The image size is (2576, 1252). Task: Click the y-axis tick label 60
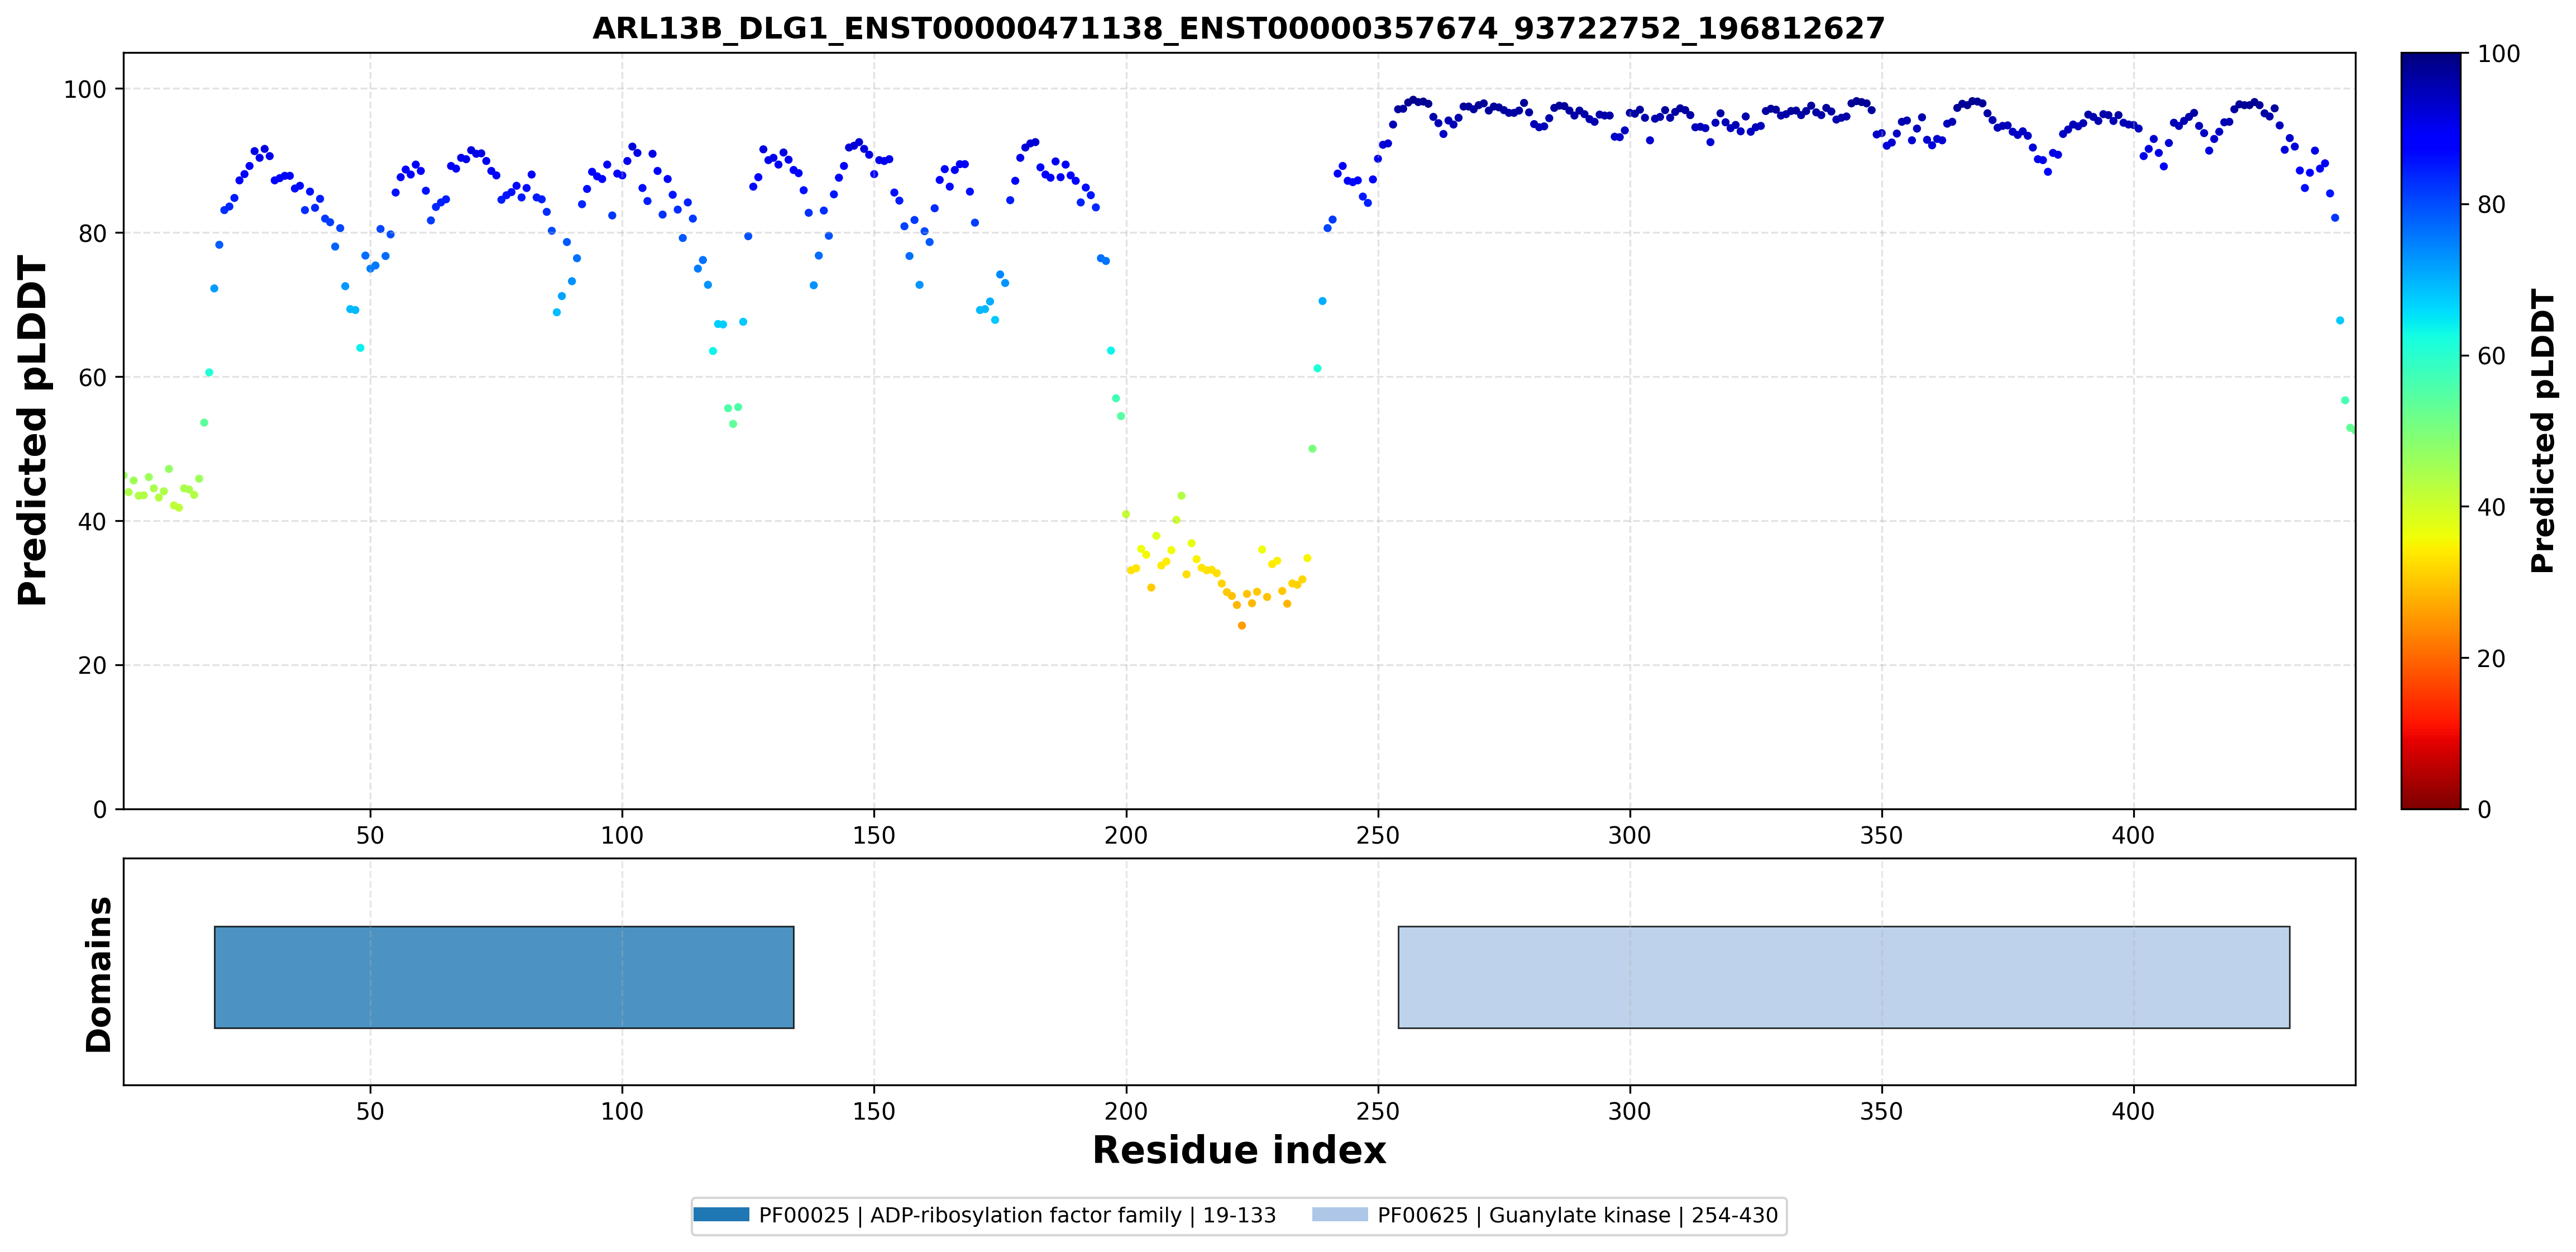[92, 377]
